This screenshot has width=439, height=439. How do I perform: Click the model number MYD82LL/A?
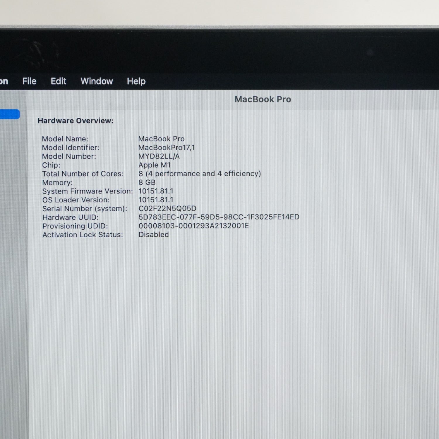pos(159,156)
